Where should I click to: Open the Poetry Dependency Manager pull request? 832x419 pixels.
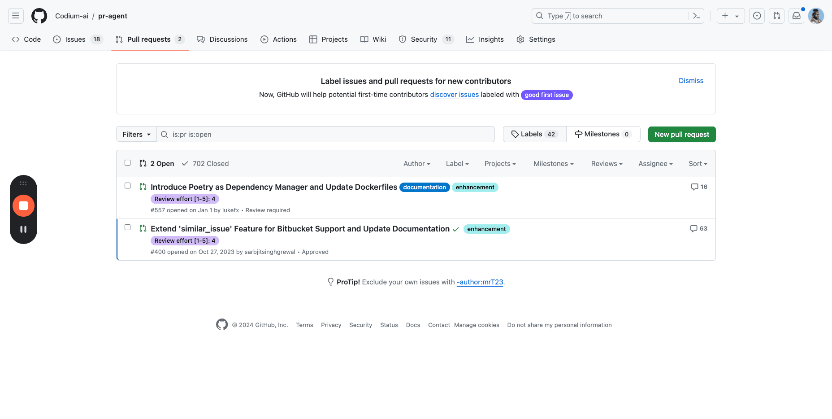tap(274, 187)
